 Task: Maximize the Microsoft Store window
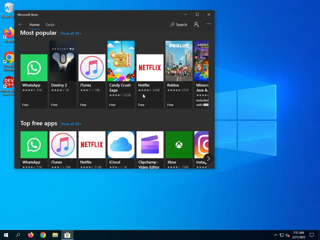click(x=197, y=14)
